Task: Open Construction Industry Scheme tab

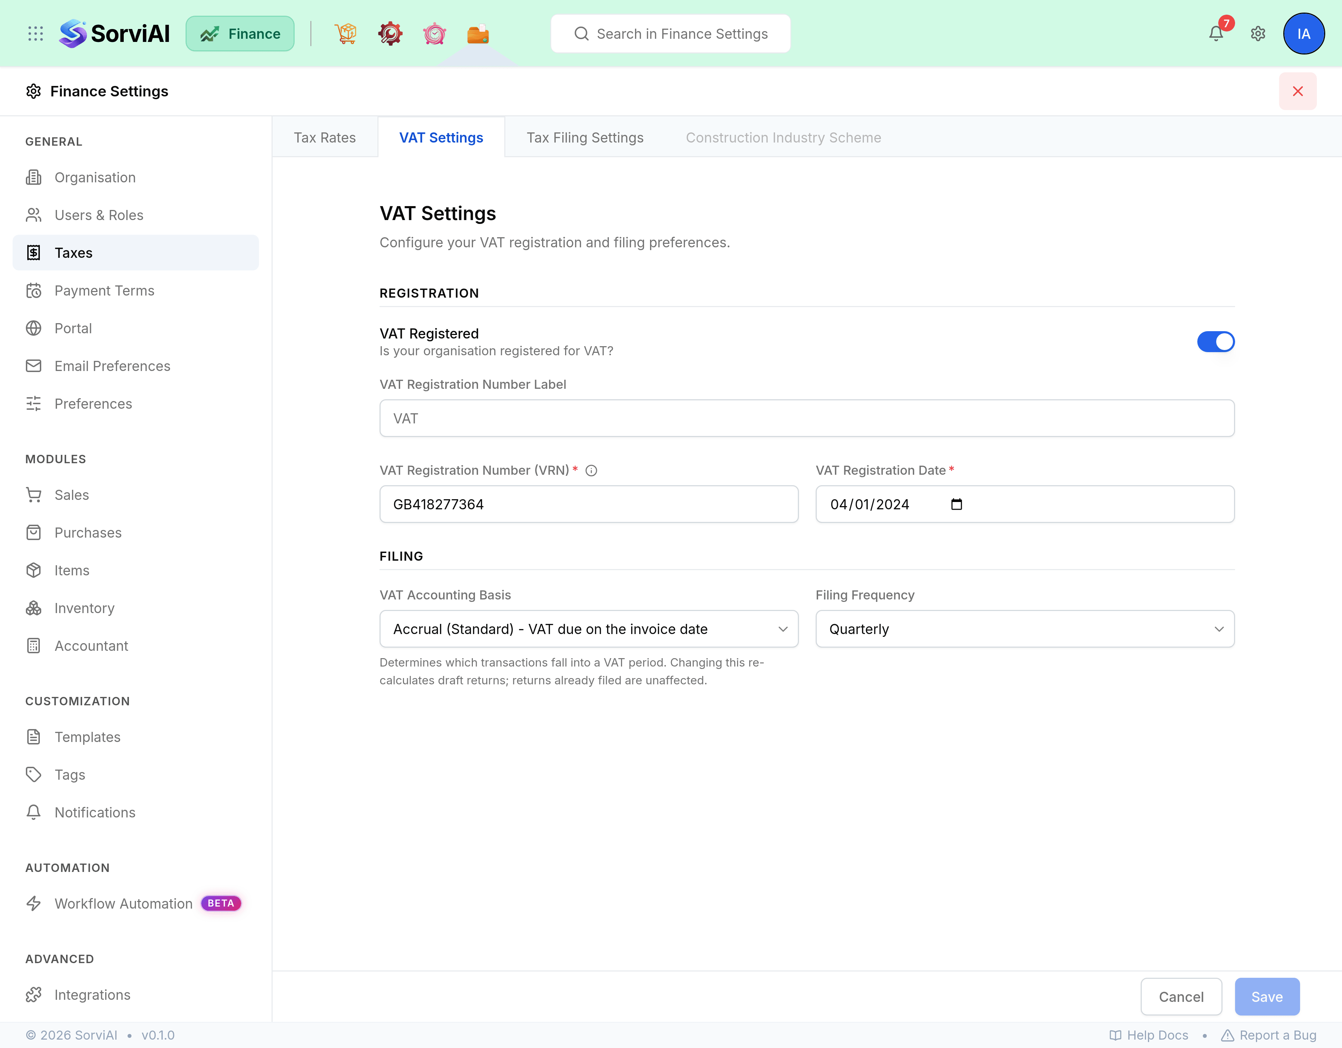Action: point(784,138)
